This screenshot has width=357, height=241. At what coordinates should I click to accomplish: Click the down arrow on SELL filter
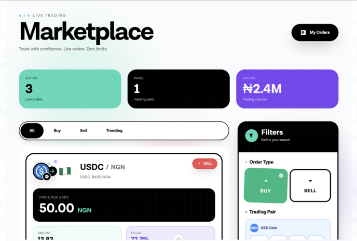tap(310, 181)
